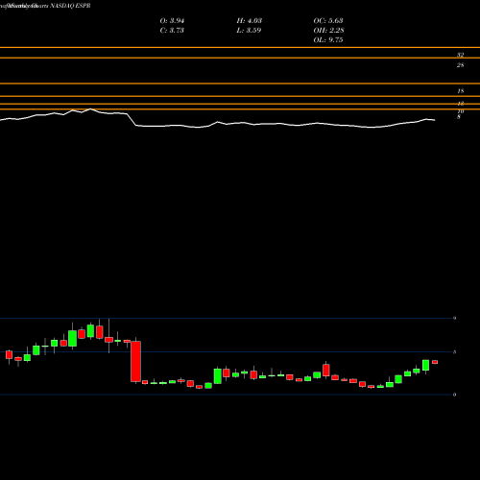
Task: Click the high value 'H: 4.03'
Action: (250, 21)
